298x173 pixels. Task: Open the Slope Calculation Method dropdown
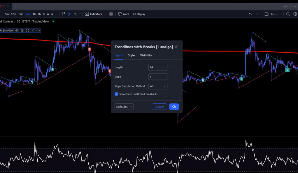(158, 86)
